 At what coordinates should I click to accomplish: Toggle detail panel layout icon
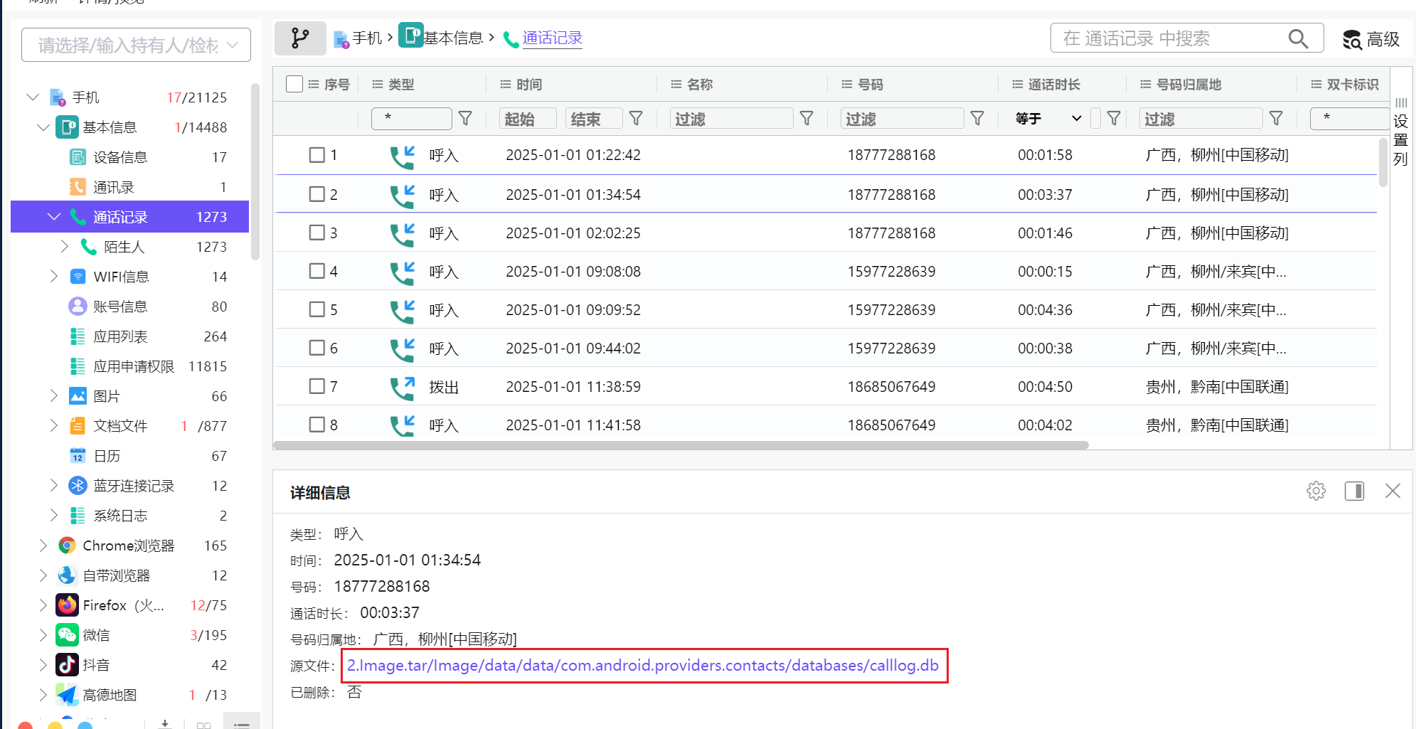tap(1354, 491)
